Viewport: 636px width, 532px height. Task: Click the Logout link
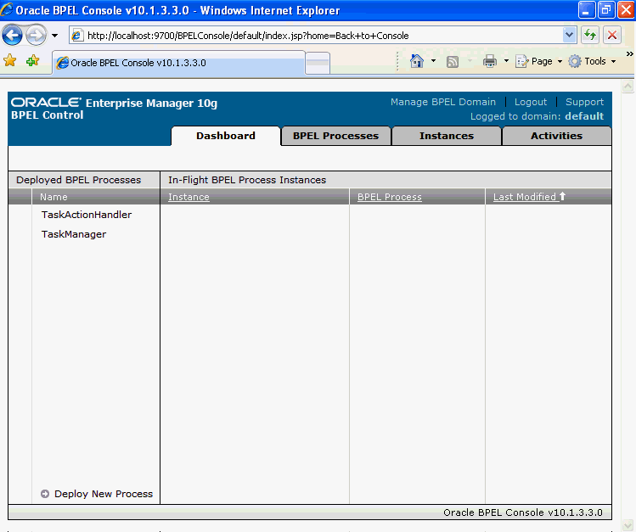(x=531, y=102)
